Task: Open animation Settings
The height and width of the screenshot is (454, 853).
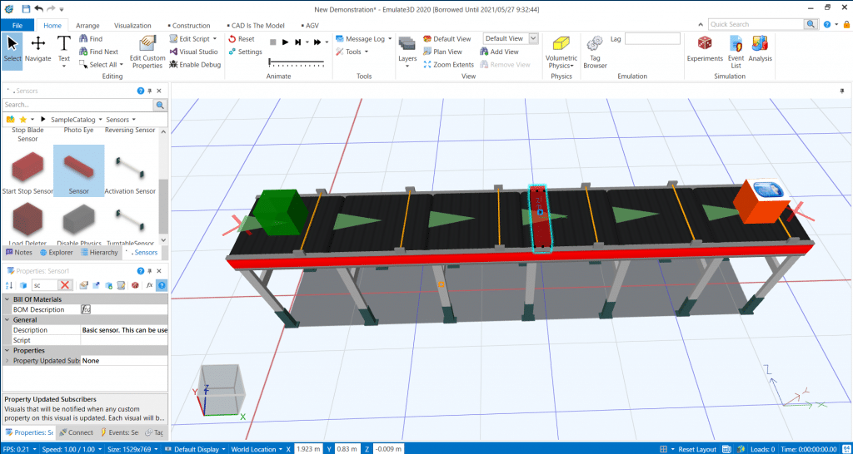Action: (245, 52)
